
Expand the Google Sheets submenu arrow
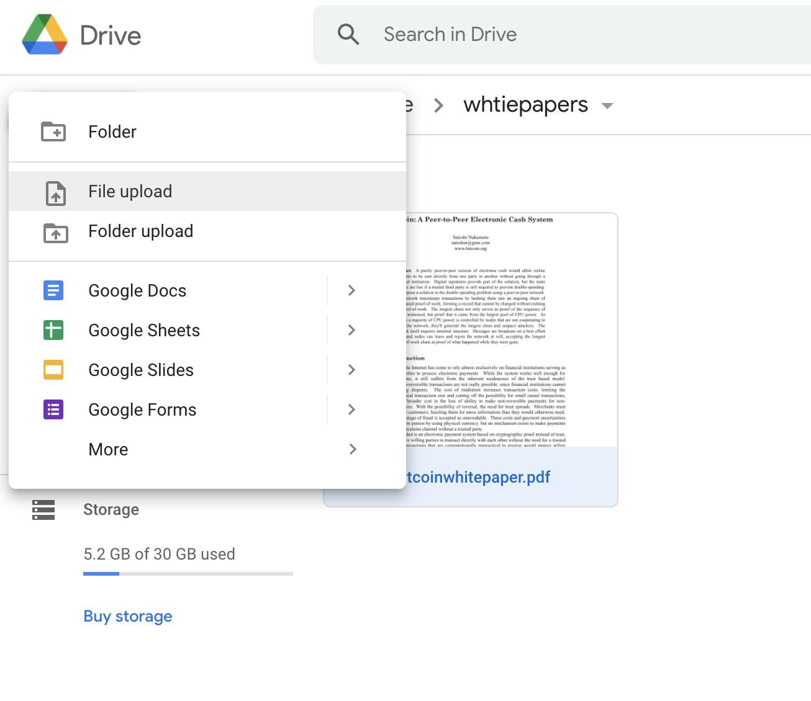point(352,330)
